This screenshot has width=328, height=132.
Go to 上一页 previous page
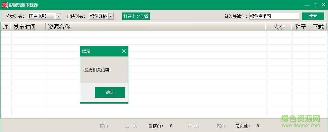click(x=131, y=126)
